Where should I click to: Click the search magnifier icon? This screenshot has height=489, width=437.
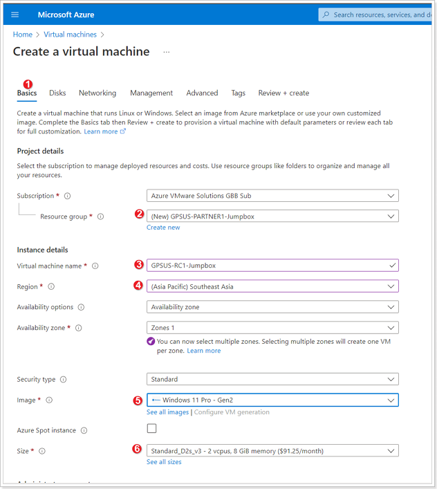tap(326, 15)
